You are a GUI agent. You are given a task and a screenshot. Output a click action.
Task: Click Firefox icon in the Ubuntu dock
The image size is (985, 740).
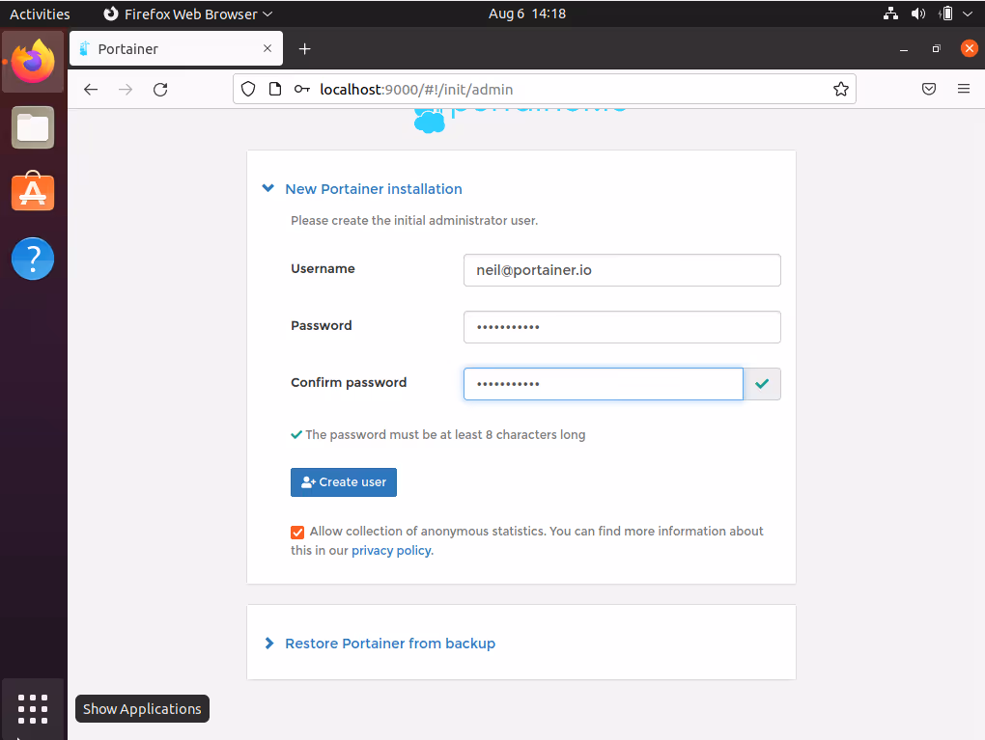33,62
